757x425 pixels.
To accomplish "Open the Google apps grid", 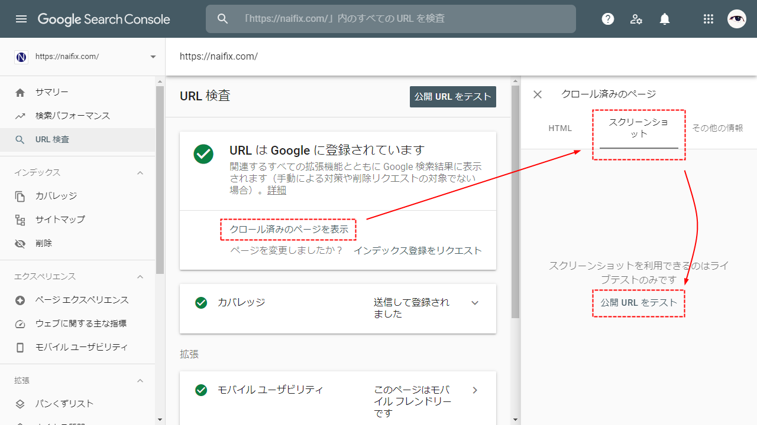I will [x=709, y=19].
